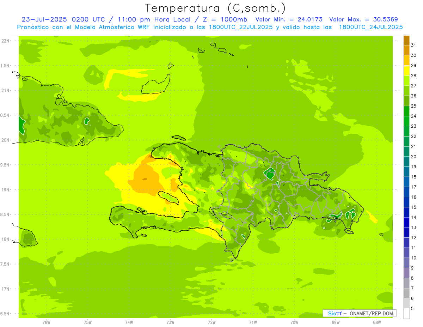Click the '75W' longitude axis label
The image size is (423, 327).
pos(88,322)
